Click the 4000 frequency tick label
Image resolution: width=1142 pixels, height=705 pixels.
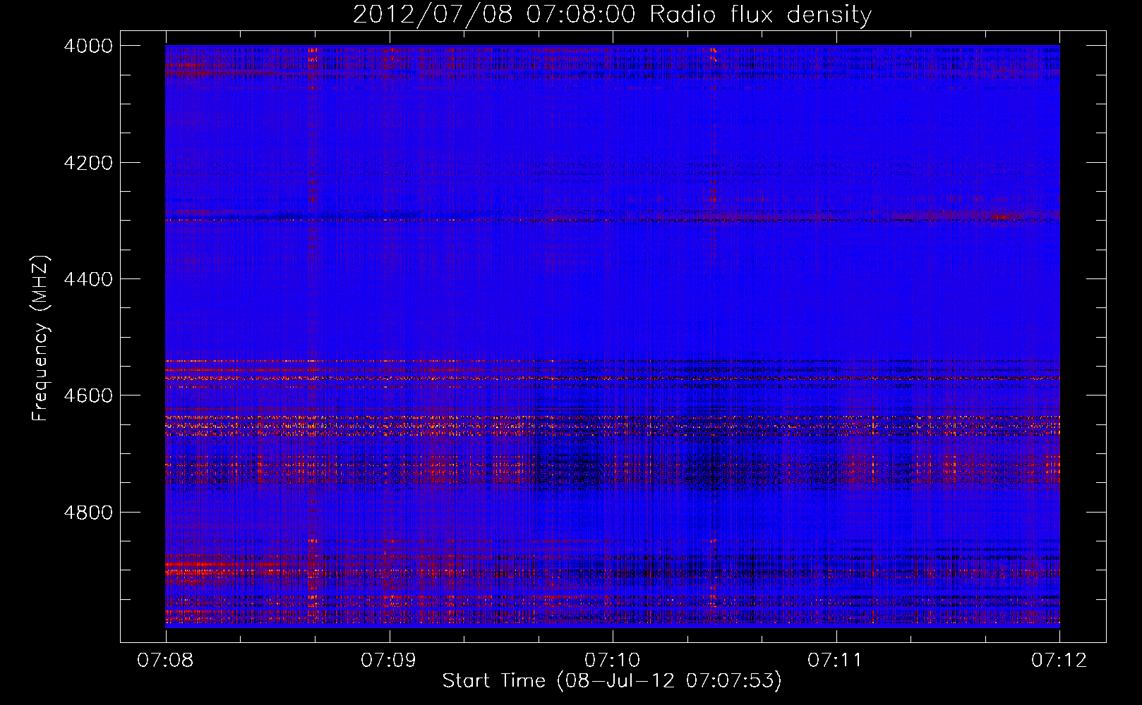coord(88,46)
